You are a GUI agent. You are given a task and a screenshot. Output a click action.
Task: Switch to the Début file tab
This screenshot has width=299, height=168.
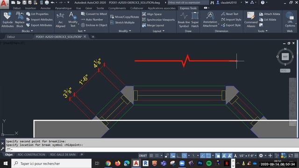[x=11, y=36]
